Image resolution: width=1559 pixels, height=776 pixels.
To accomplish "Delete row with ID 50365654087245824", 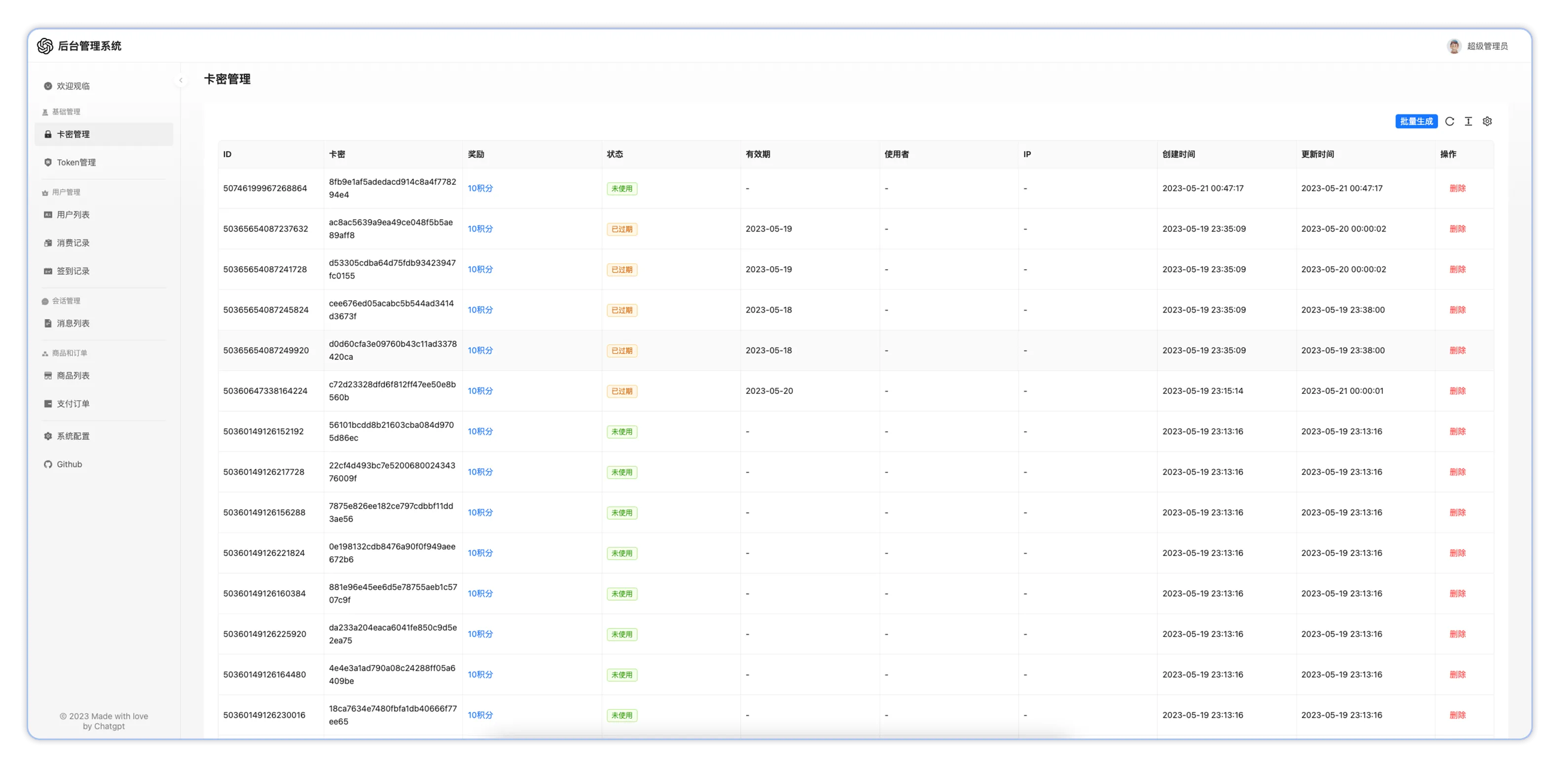I will click(1457, 310).
